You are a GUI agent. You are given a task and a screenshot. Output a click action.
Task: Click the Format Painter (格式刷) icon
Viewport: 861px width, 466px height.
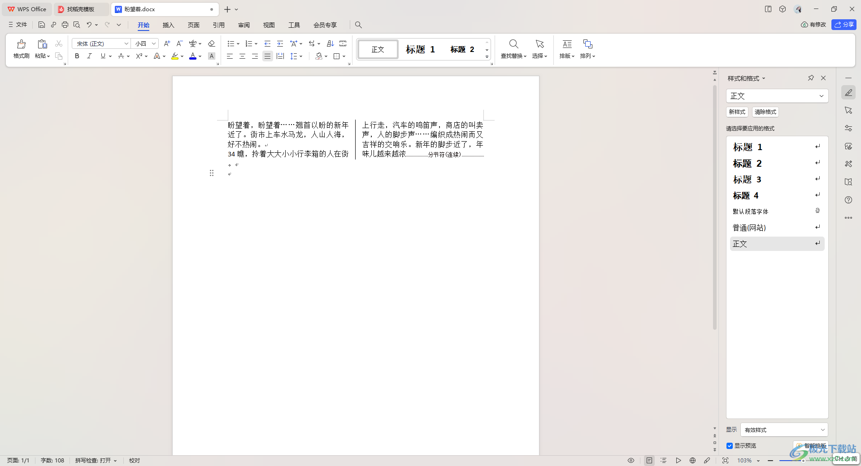pyautogui.click(x=21, y=44)
